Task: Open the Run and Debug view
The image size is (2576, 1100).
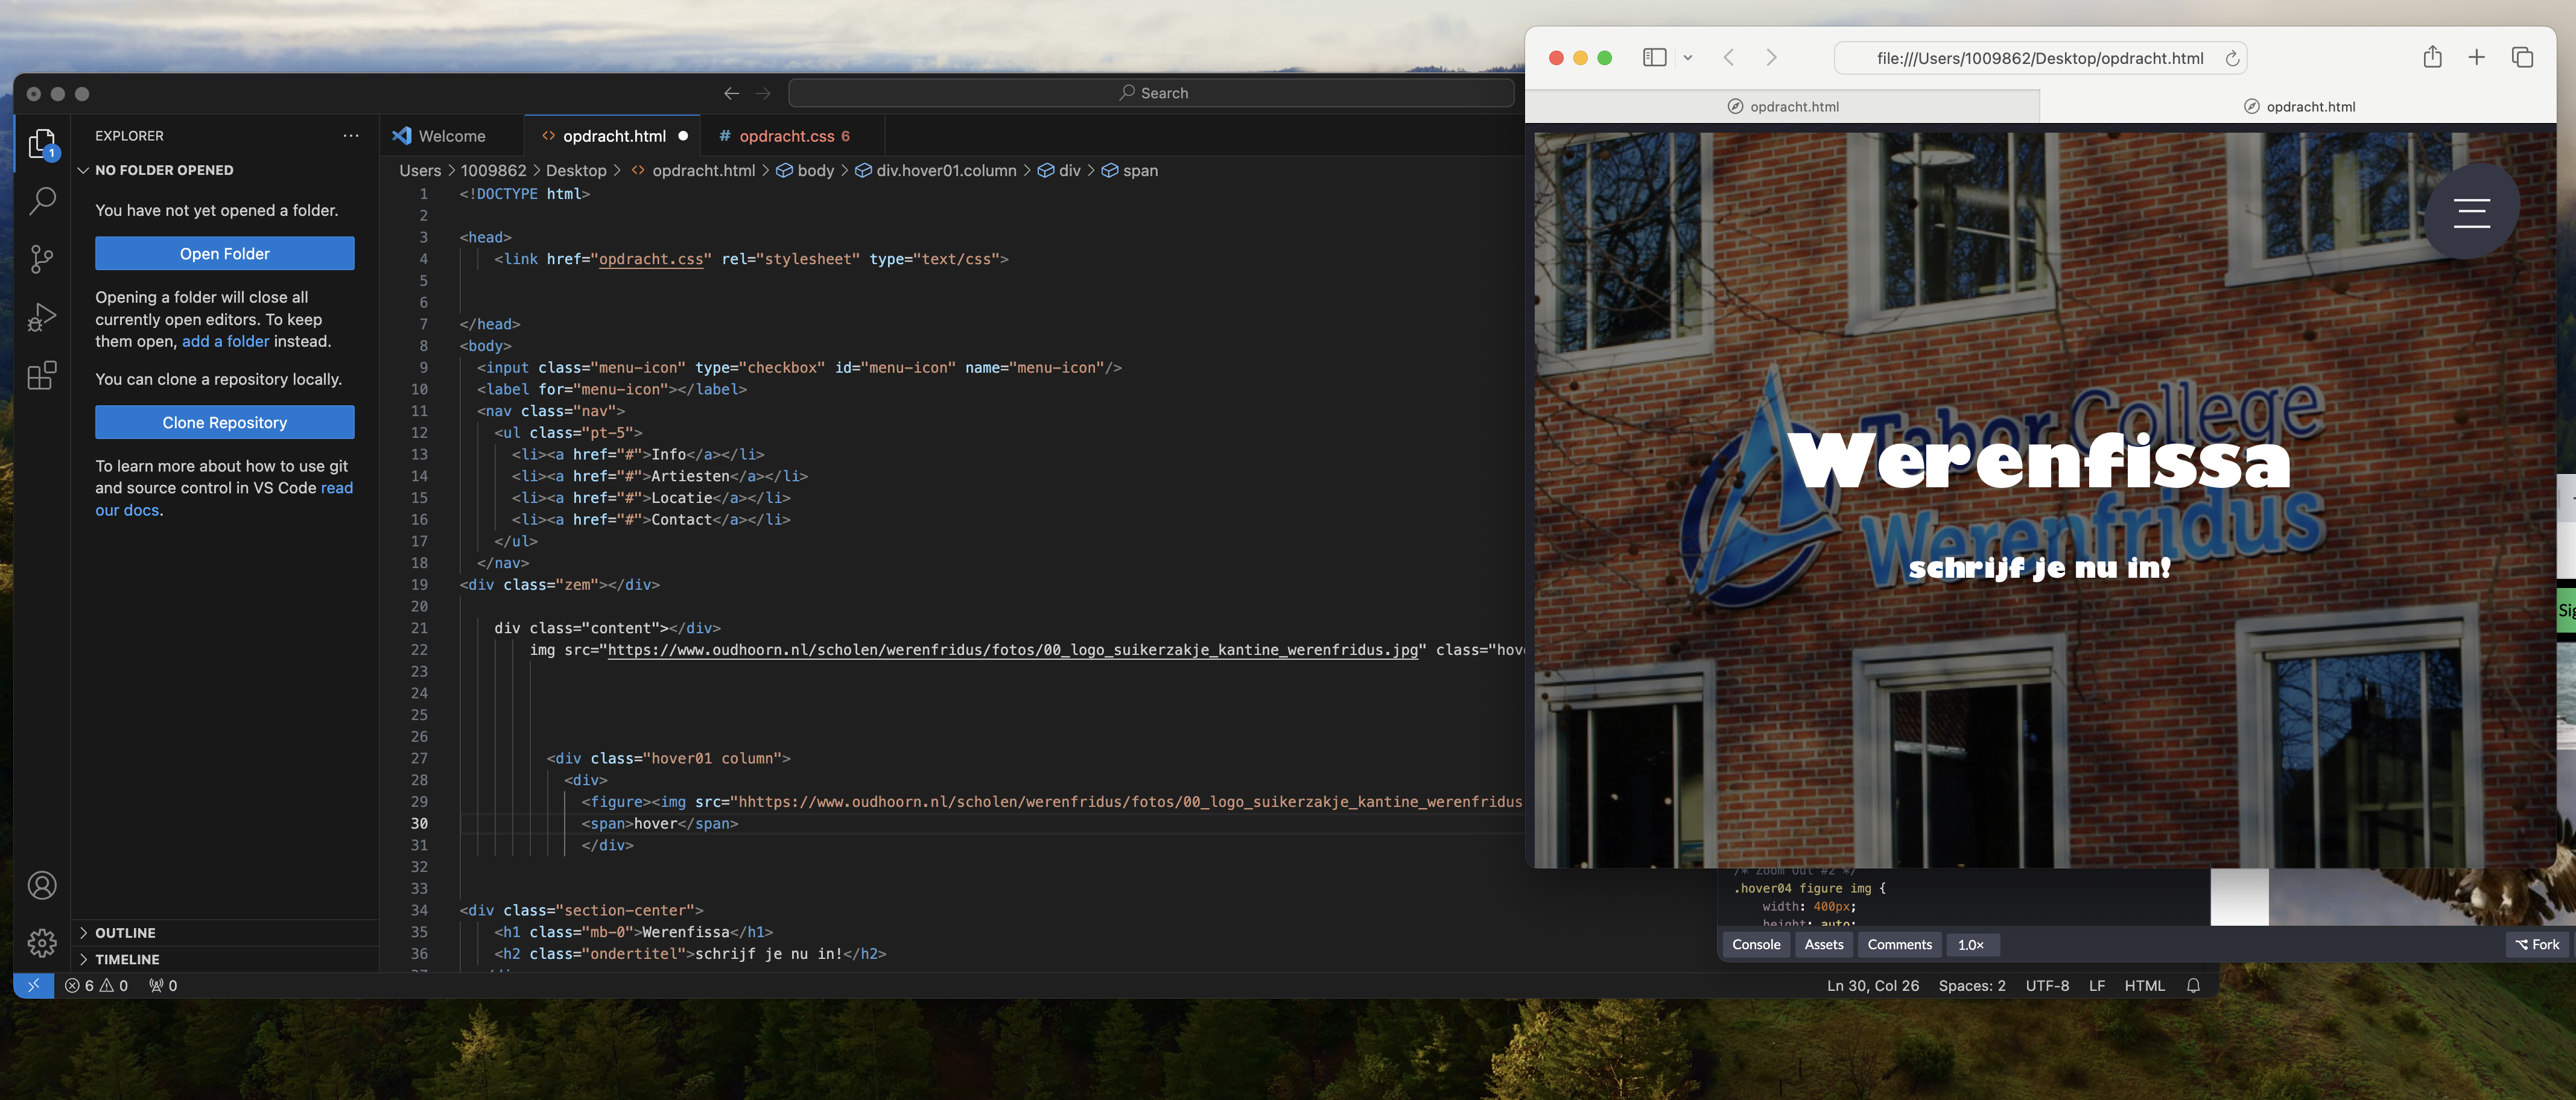Action: [x=42, y=318]
